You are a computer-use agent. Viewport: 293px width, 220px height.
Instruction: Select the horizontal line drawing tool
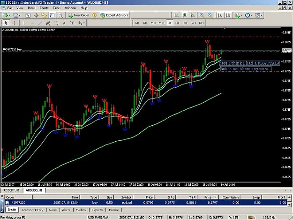tap(32, 23)
